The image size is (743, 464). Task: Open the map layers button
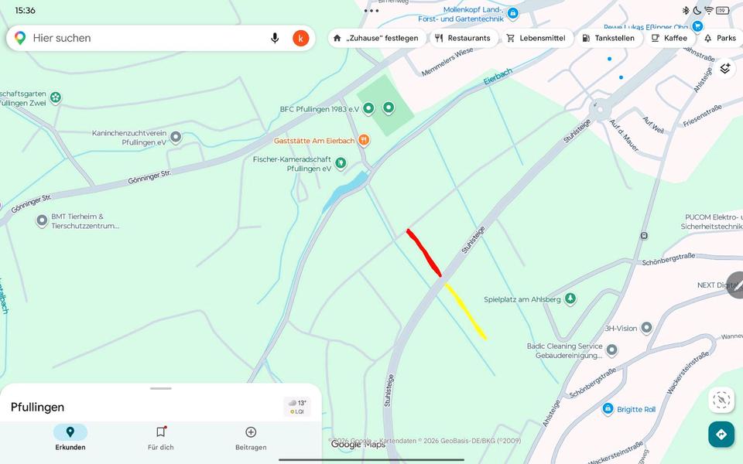point(725,68)
